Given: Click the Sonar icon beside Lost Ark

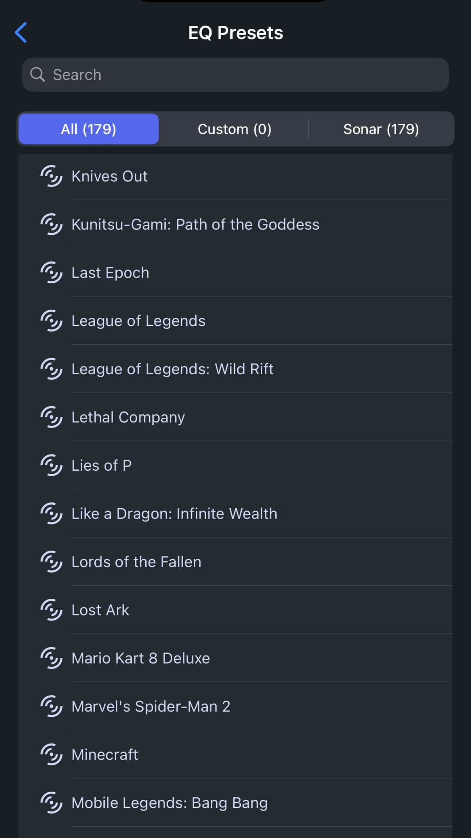Looking at the screenshot, I should click(51, 610).
